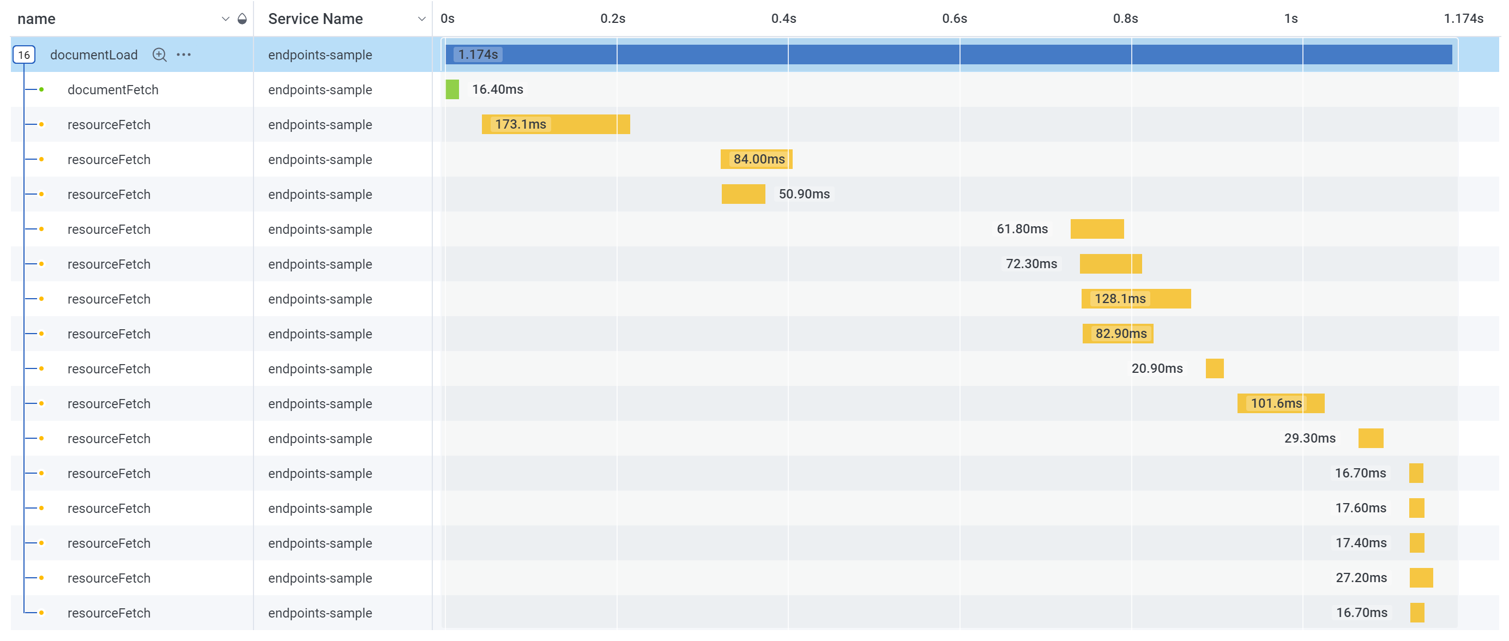Select resourceFetch name in 27.20ms row
The height and width of the screenshot is (641, 1509).
click(109, 578)
